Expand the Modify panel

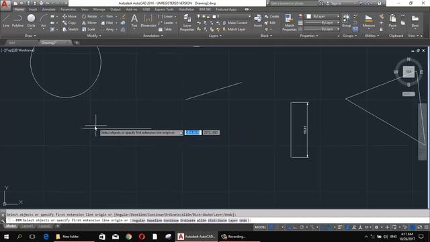pyautogui.click(x=94, y=36)
